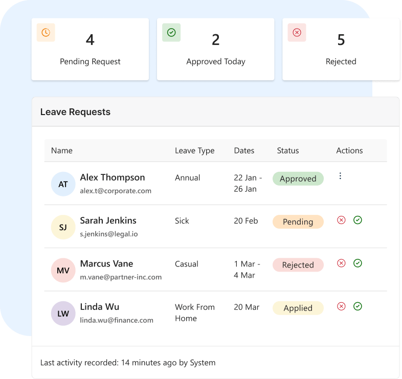The width and height of the screenshot is (402, 379).
Task: Click the Pending status badge for Sarah Jenkins
Action: click(x=298, y=221)
